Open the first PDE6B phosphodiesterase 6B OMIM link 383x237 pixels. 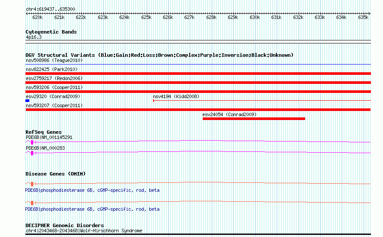tap(93, 190)
